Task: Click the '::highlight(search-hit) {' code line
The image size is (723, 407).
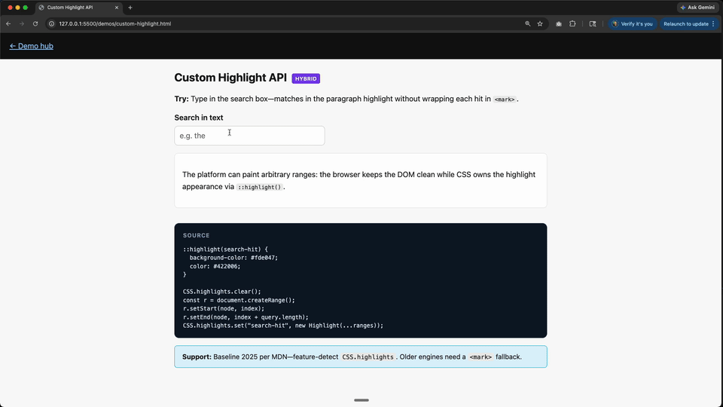Action: [x=225, y=249]
